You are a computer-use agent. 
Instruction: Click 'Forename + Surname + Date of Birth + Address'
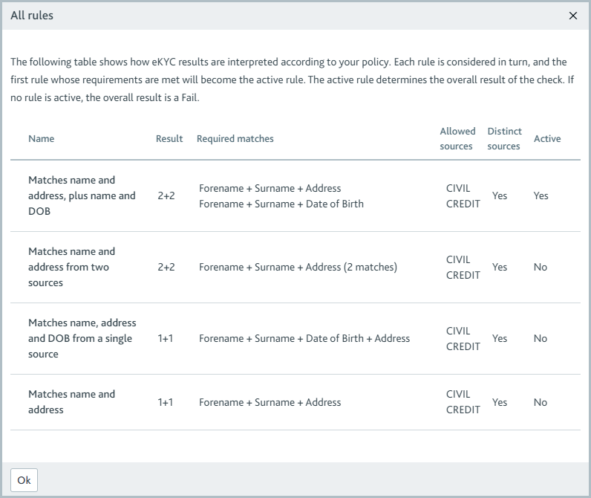point(304,338)
